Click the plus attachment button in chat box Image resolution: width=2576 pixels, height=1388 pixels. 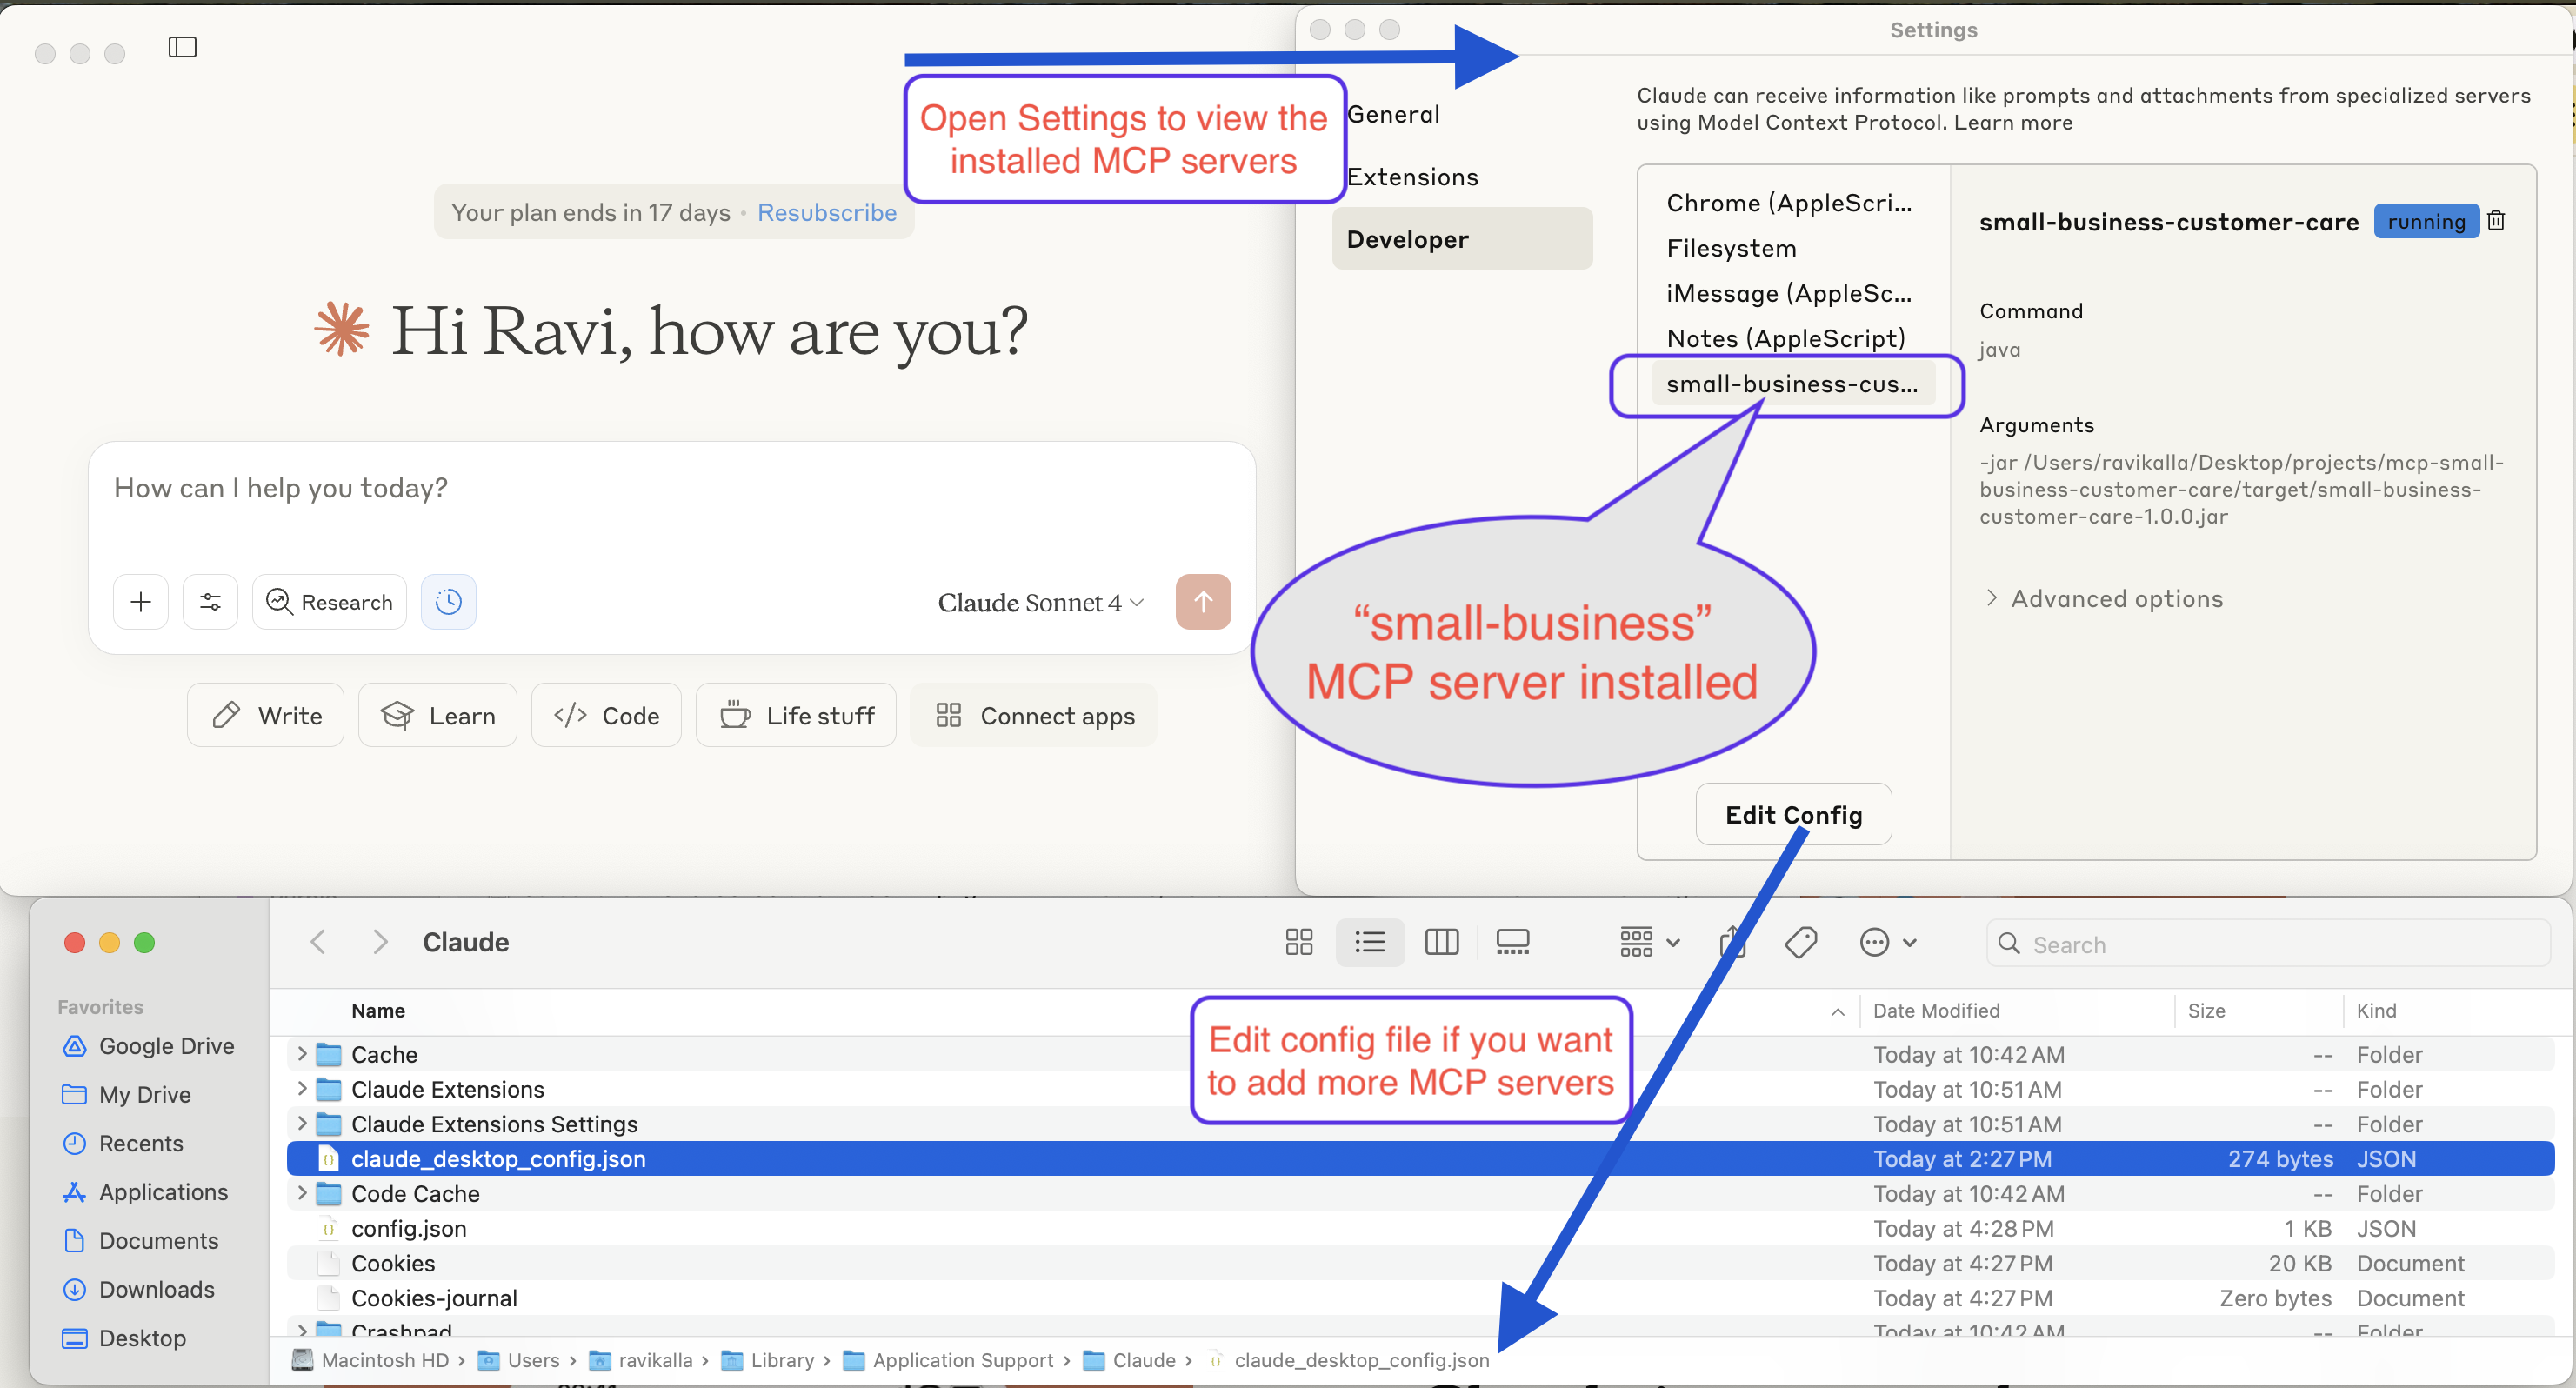(141, 602)
